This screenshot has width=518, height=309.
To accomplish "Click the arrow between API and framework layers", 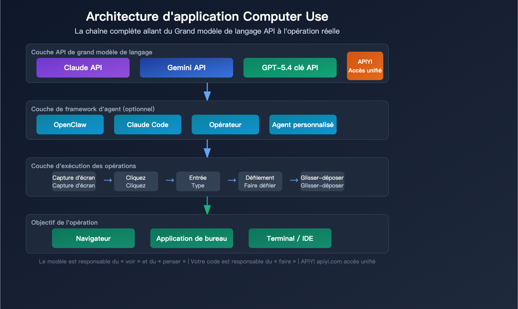I will [207, 92].
